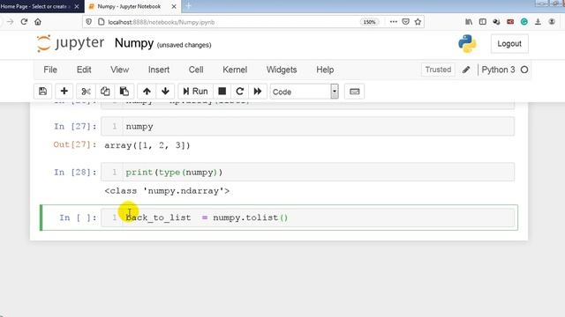Go to the browser home page

pyautogui.click(x=38, y=21)
